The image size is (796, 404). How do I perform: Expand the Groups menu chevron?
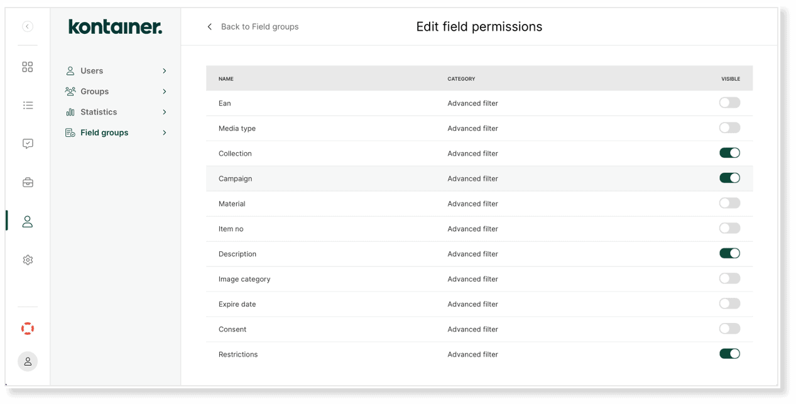point(165,92)
